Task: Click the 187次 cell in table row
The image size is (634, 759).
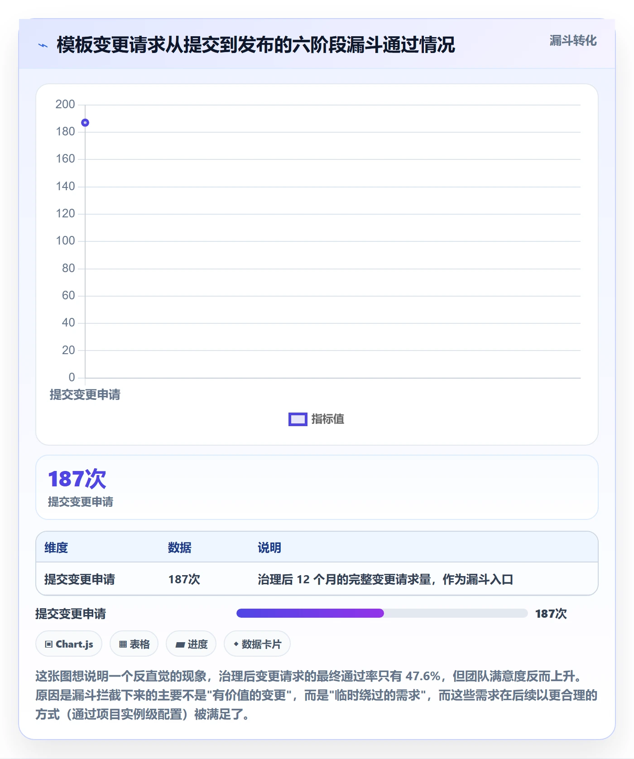Action: (184, 579)
